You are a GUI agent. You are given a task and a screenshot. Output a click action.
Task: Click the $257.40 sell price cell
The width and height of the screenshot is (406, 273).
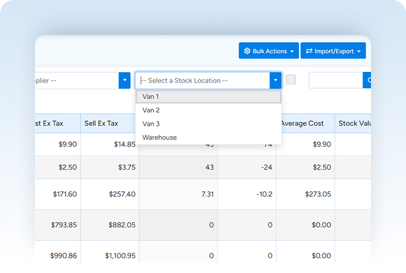pos(110,194)
